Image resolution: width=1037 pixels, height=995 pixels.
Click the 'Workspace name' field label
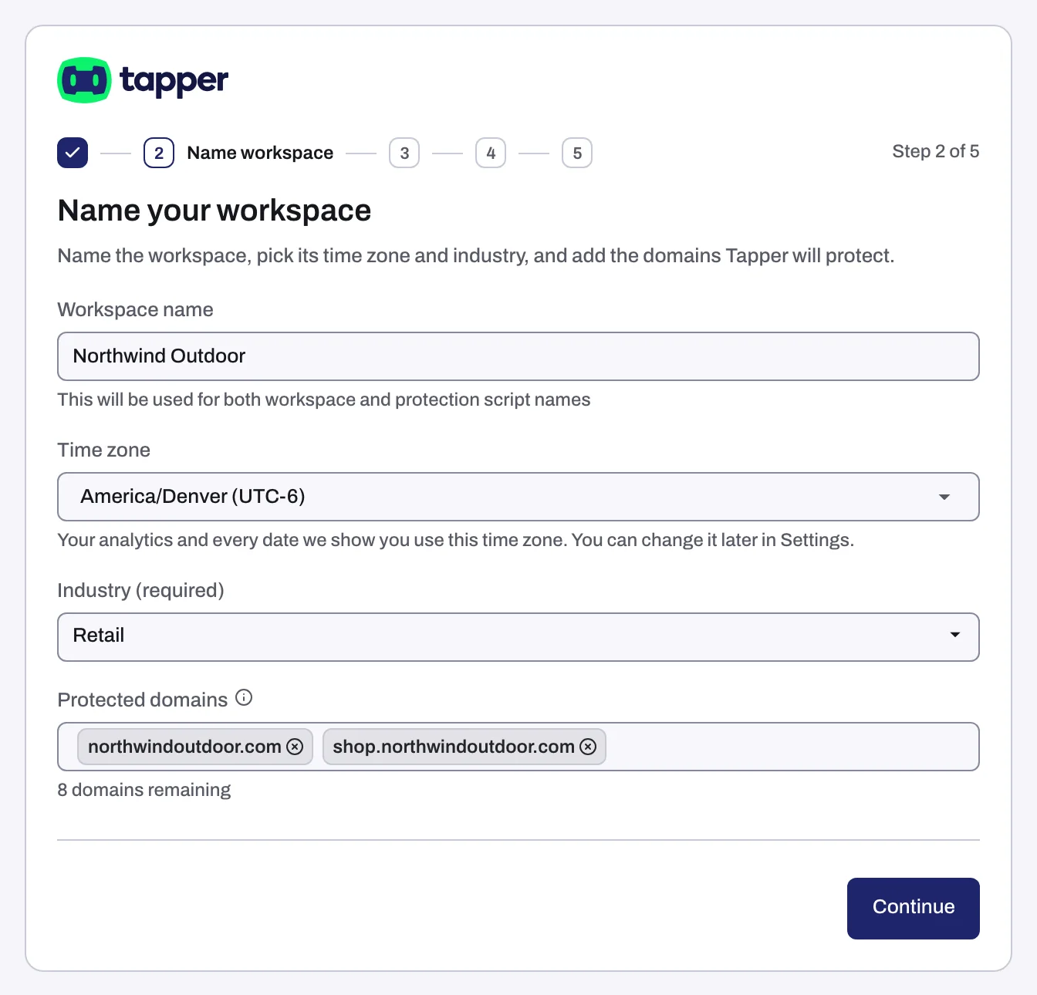pos(136,309)
